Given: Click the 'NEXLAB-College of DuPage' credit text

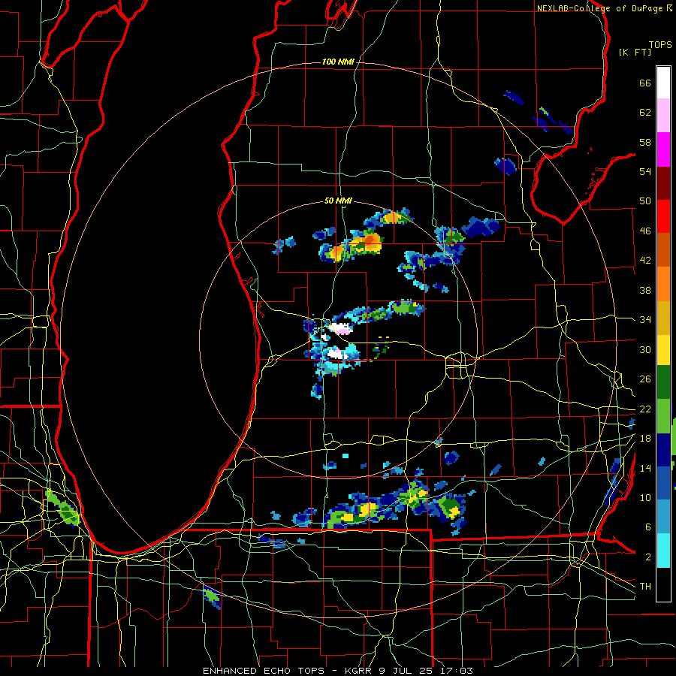Looking at the screenshot, I should pos(601,8).
